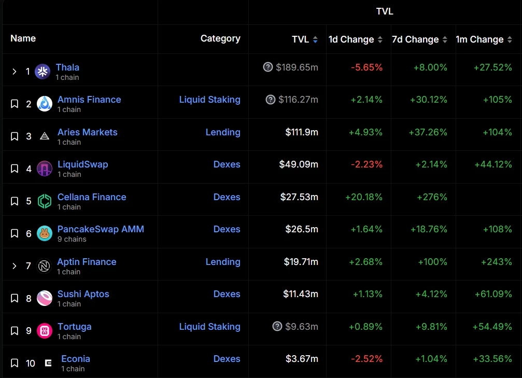Click the question mark beside Thala TVL
Screen dimensions: 522x378
tap(268, 67)
